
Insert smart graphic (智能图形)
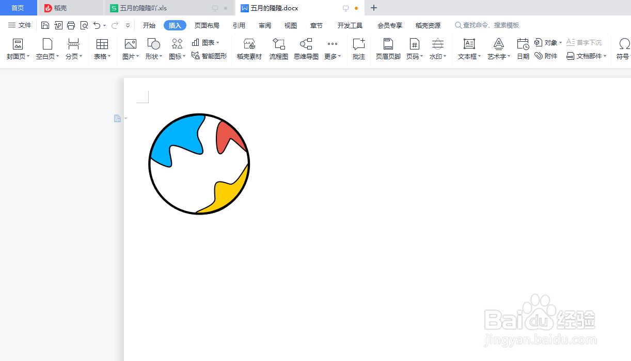(x=209, y=56)
